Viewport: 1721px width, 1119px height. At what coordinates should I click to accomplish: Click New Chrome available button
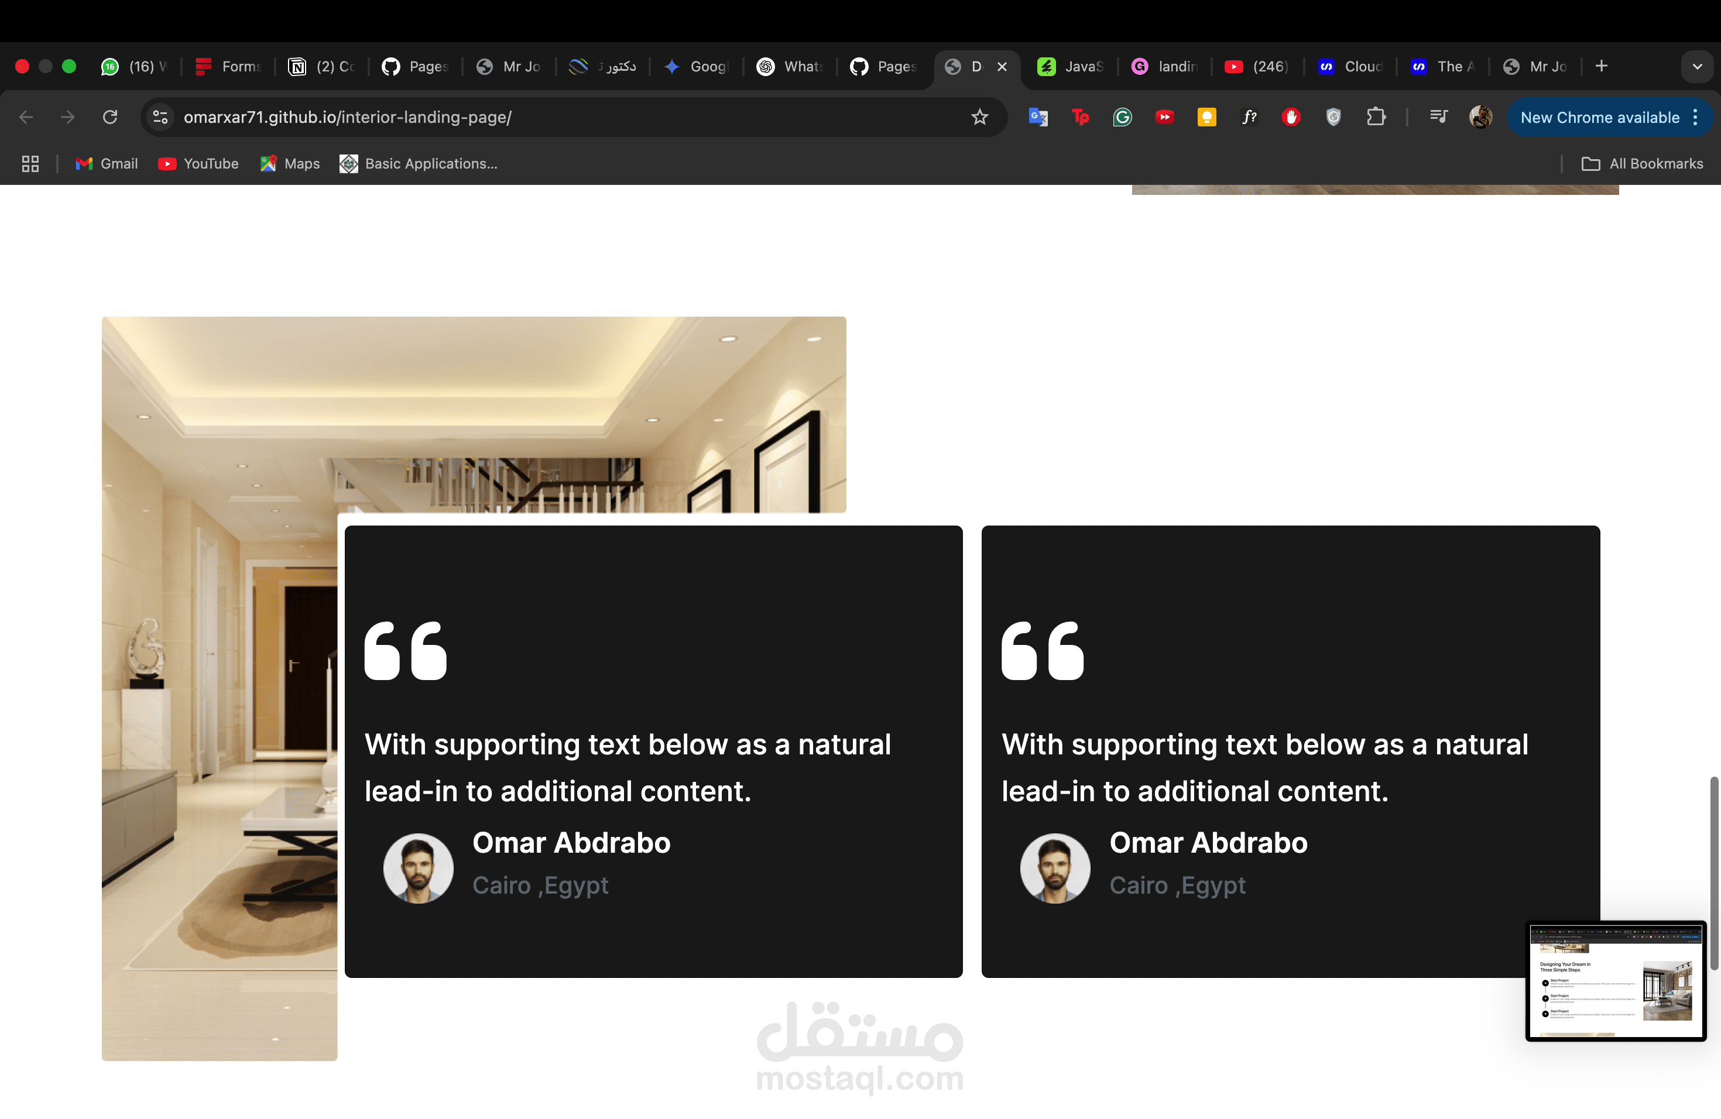(x=1599, y=117)
